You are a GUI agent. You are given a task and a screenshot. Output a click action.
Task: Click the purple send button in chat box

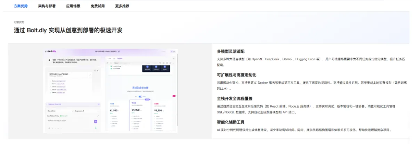tap(96, 121)
